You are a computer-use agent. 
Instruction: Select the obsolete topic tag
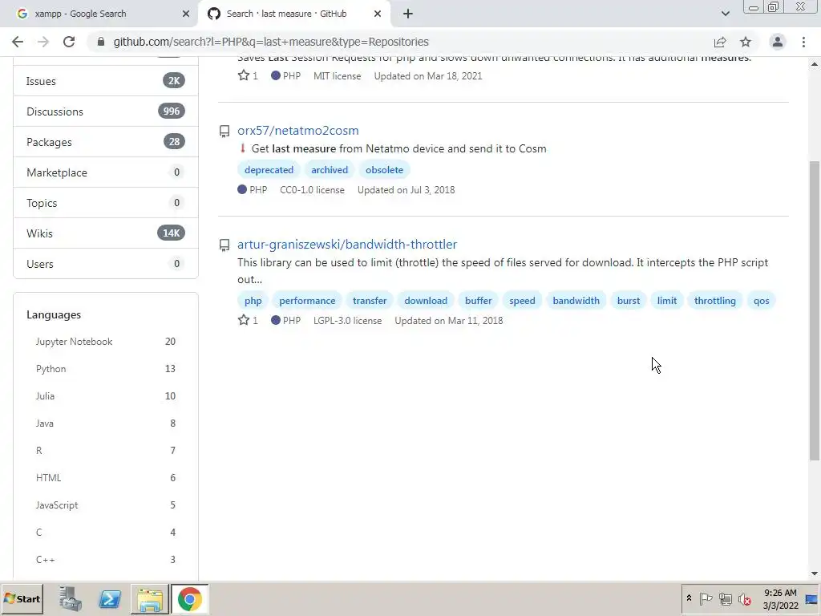click(384, 170)
